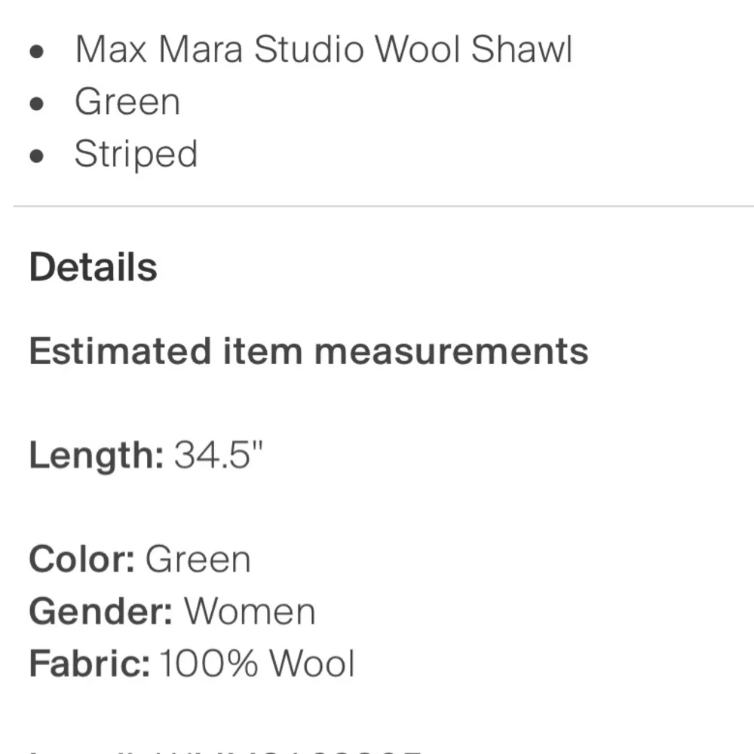
Task: Click the word 'Shawl' in first bullet
Action: pyautogui.click(x=521, y=50)
